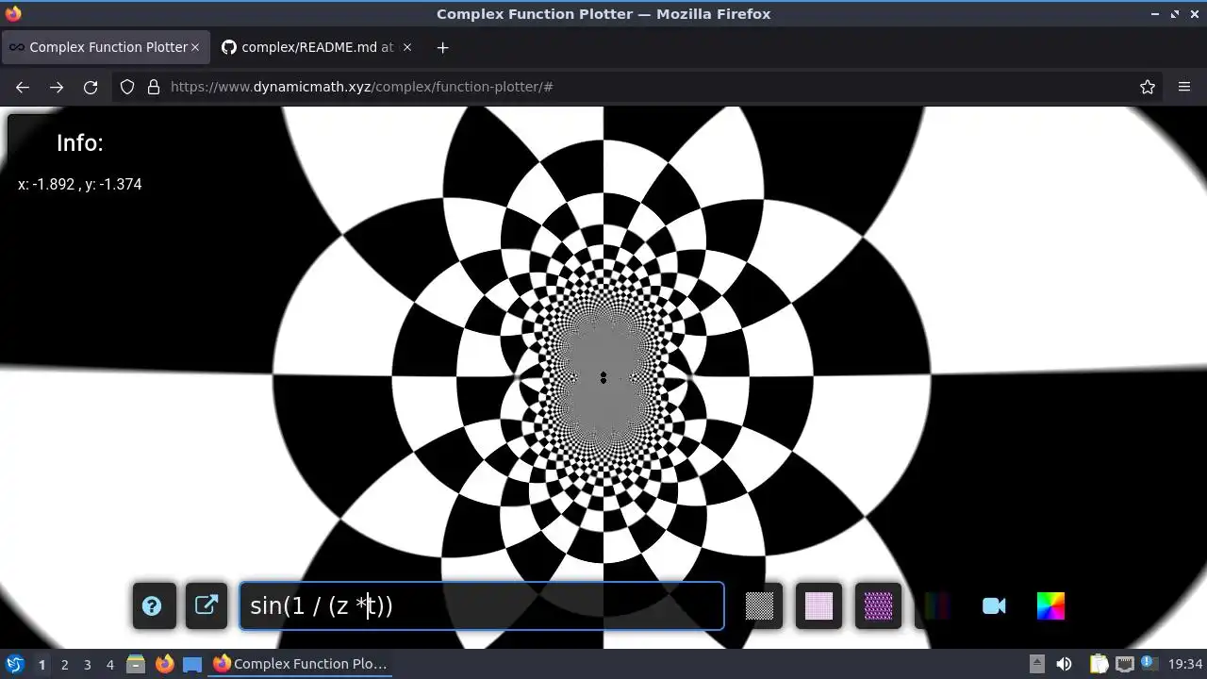Click the blue show desktop icon in the taskbar
This screenshot has width=1207, height=679.
192,664
